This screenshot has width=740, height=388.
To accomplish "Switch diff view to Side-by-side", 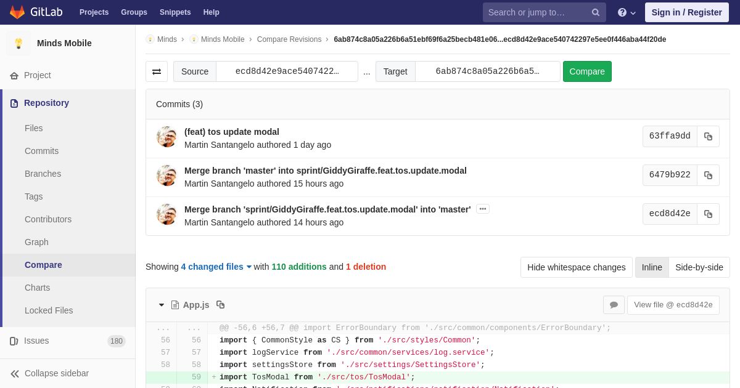I will [699, 267].
